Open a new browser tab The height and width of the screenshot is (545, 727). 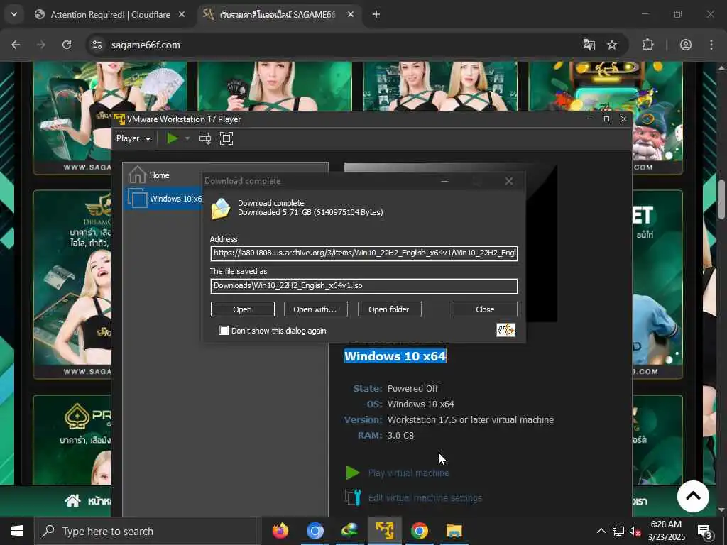[x=376, y=15]
